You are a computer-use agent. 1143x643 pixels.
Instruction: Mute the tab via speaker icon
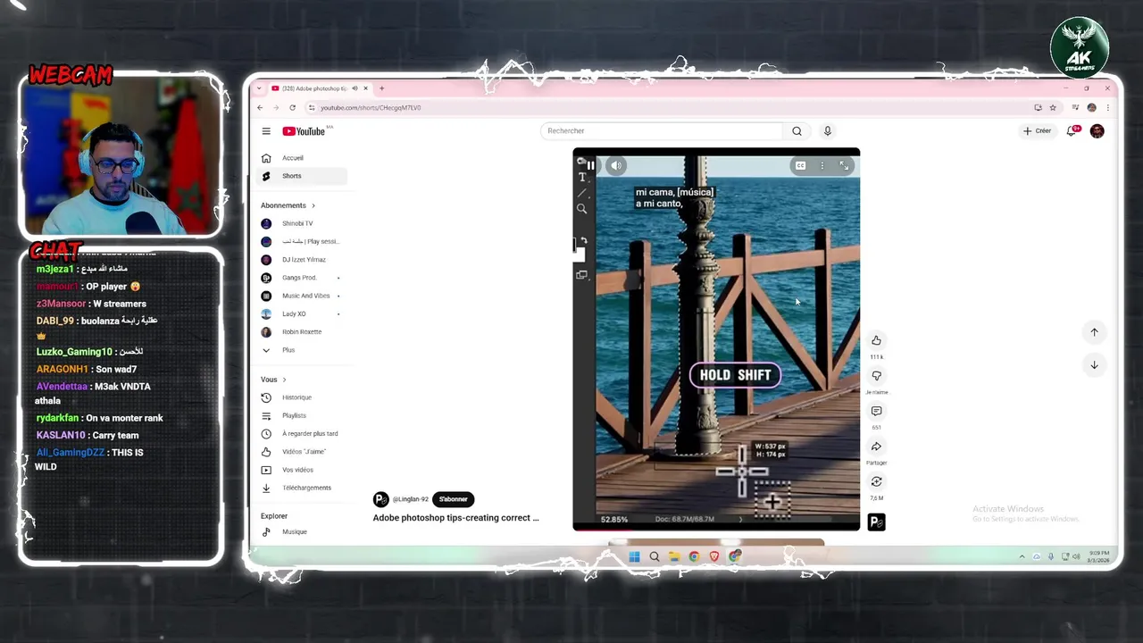coord(355,88)
